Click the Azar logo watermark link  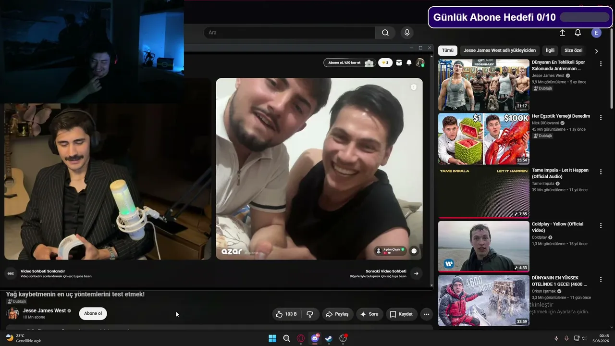[232, 251]
